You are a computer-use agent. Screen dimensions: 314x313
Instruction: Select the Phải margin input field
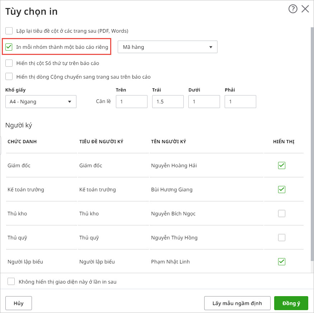(x=240, y=102)
